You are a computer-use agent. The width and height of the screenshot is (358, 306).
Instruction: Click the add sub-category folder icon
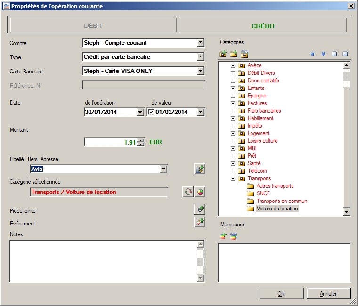233,54
